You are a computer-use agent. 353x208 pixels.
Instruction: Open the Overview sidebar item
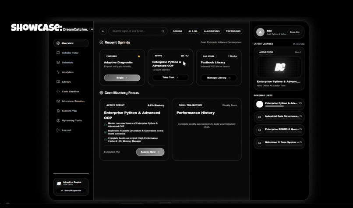pos(71,43)
